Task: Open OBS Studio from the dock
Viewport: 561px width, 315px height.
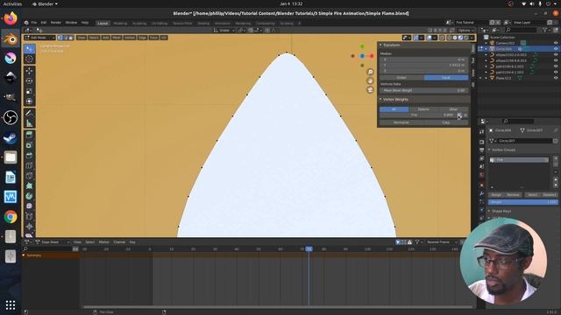Action: click(x=11, y=117)
